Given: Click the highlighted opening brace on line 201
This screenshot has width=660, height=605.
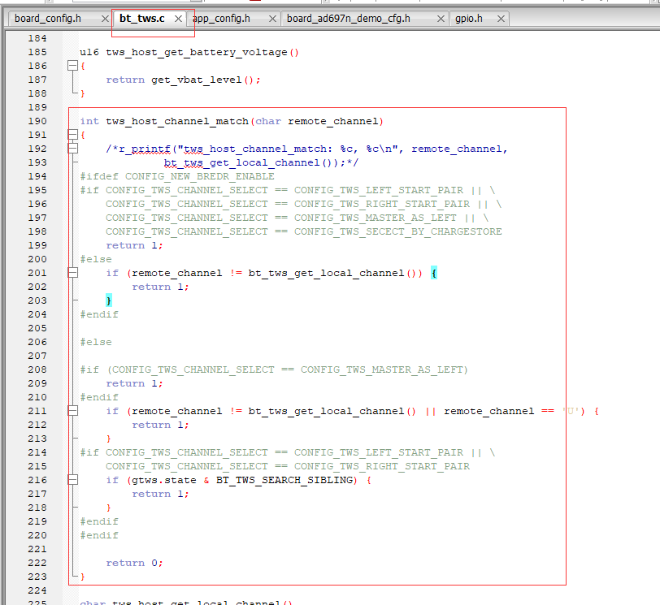Looking at the screenshot, I should (x=434, y=274).
